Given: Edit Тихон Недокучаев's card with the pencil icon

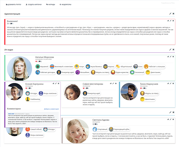Looking at the screenshot, I should (170, 84).
